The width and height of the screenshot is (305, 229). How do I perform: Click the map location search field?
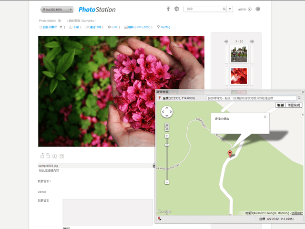coord(252,98)
